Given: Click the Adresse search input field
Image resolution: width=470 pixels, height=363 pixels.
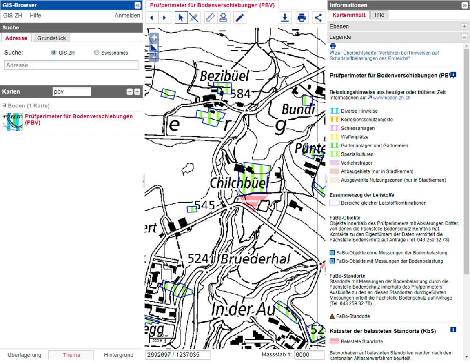Looking at the screenshot, I should [x=71, y=65].
